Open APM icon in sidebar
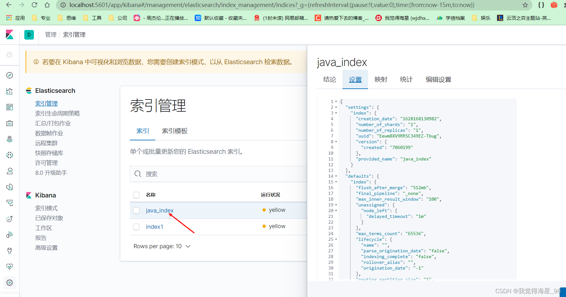566x297 pixels. [10, 203]
